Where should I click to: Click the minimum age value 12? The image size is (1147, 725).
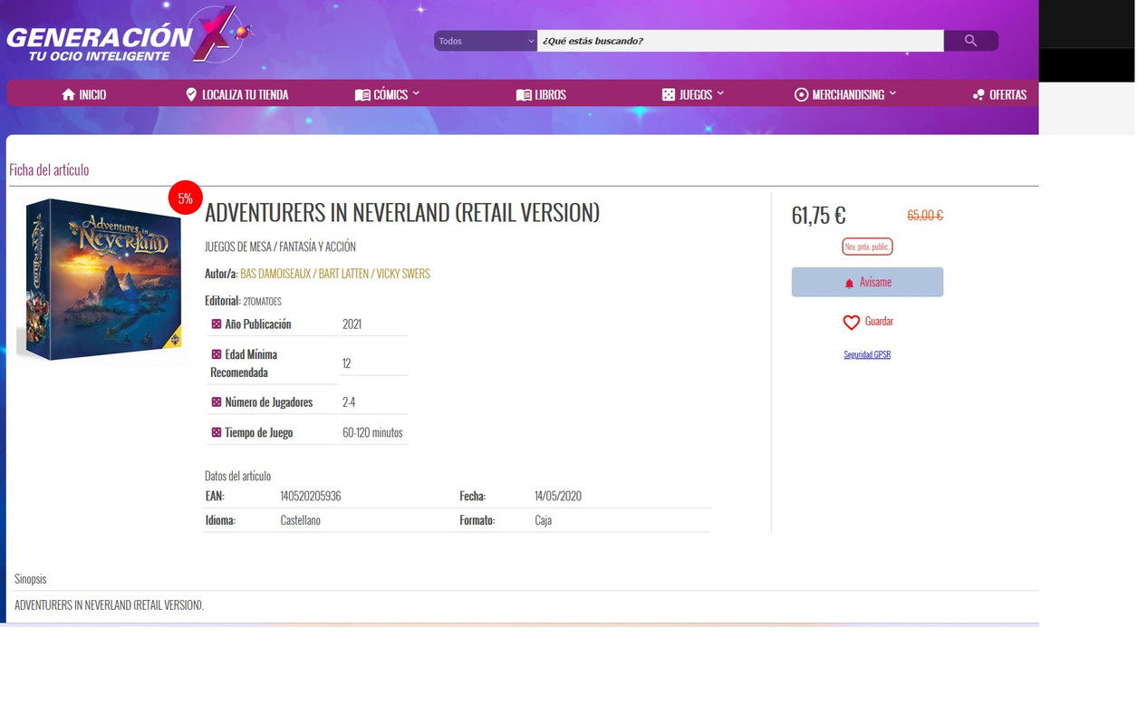(346, 363)
